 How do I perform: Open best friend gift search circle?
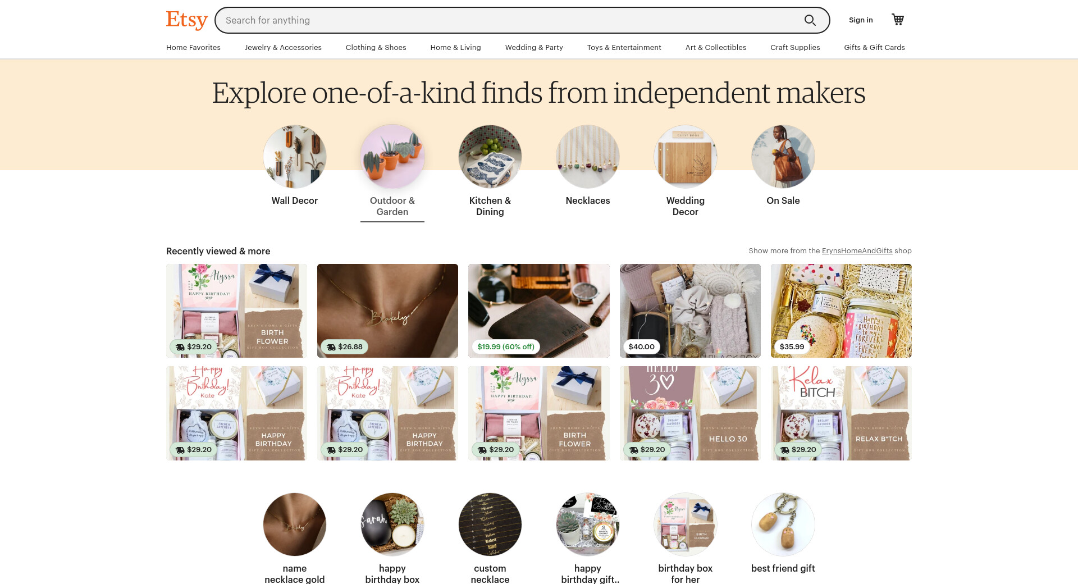click(x=783, y=524)
